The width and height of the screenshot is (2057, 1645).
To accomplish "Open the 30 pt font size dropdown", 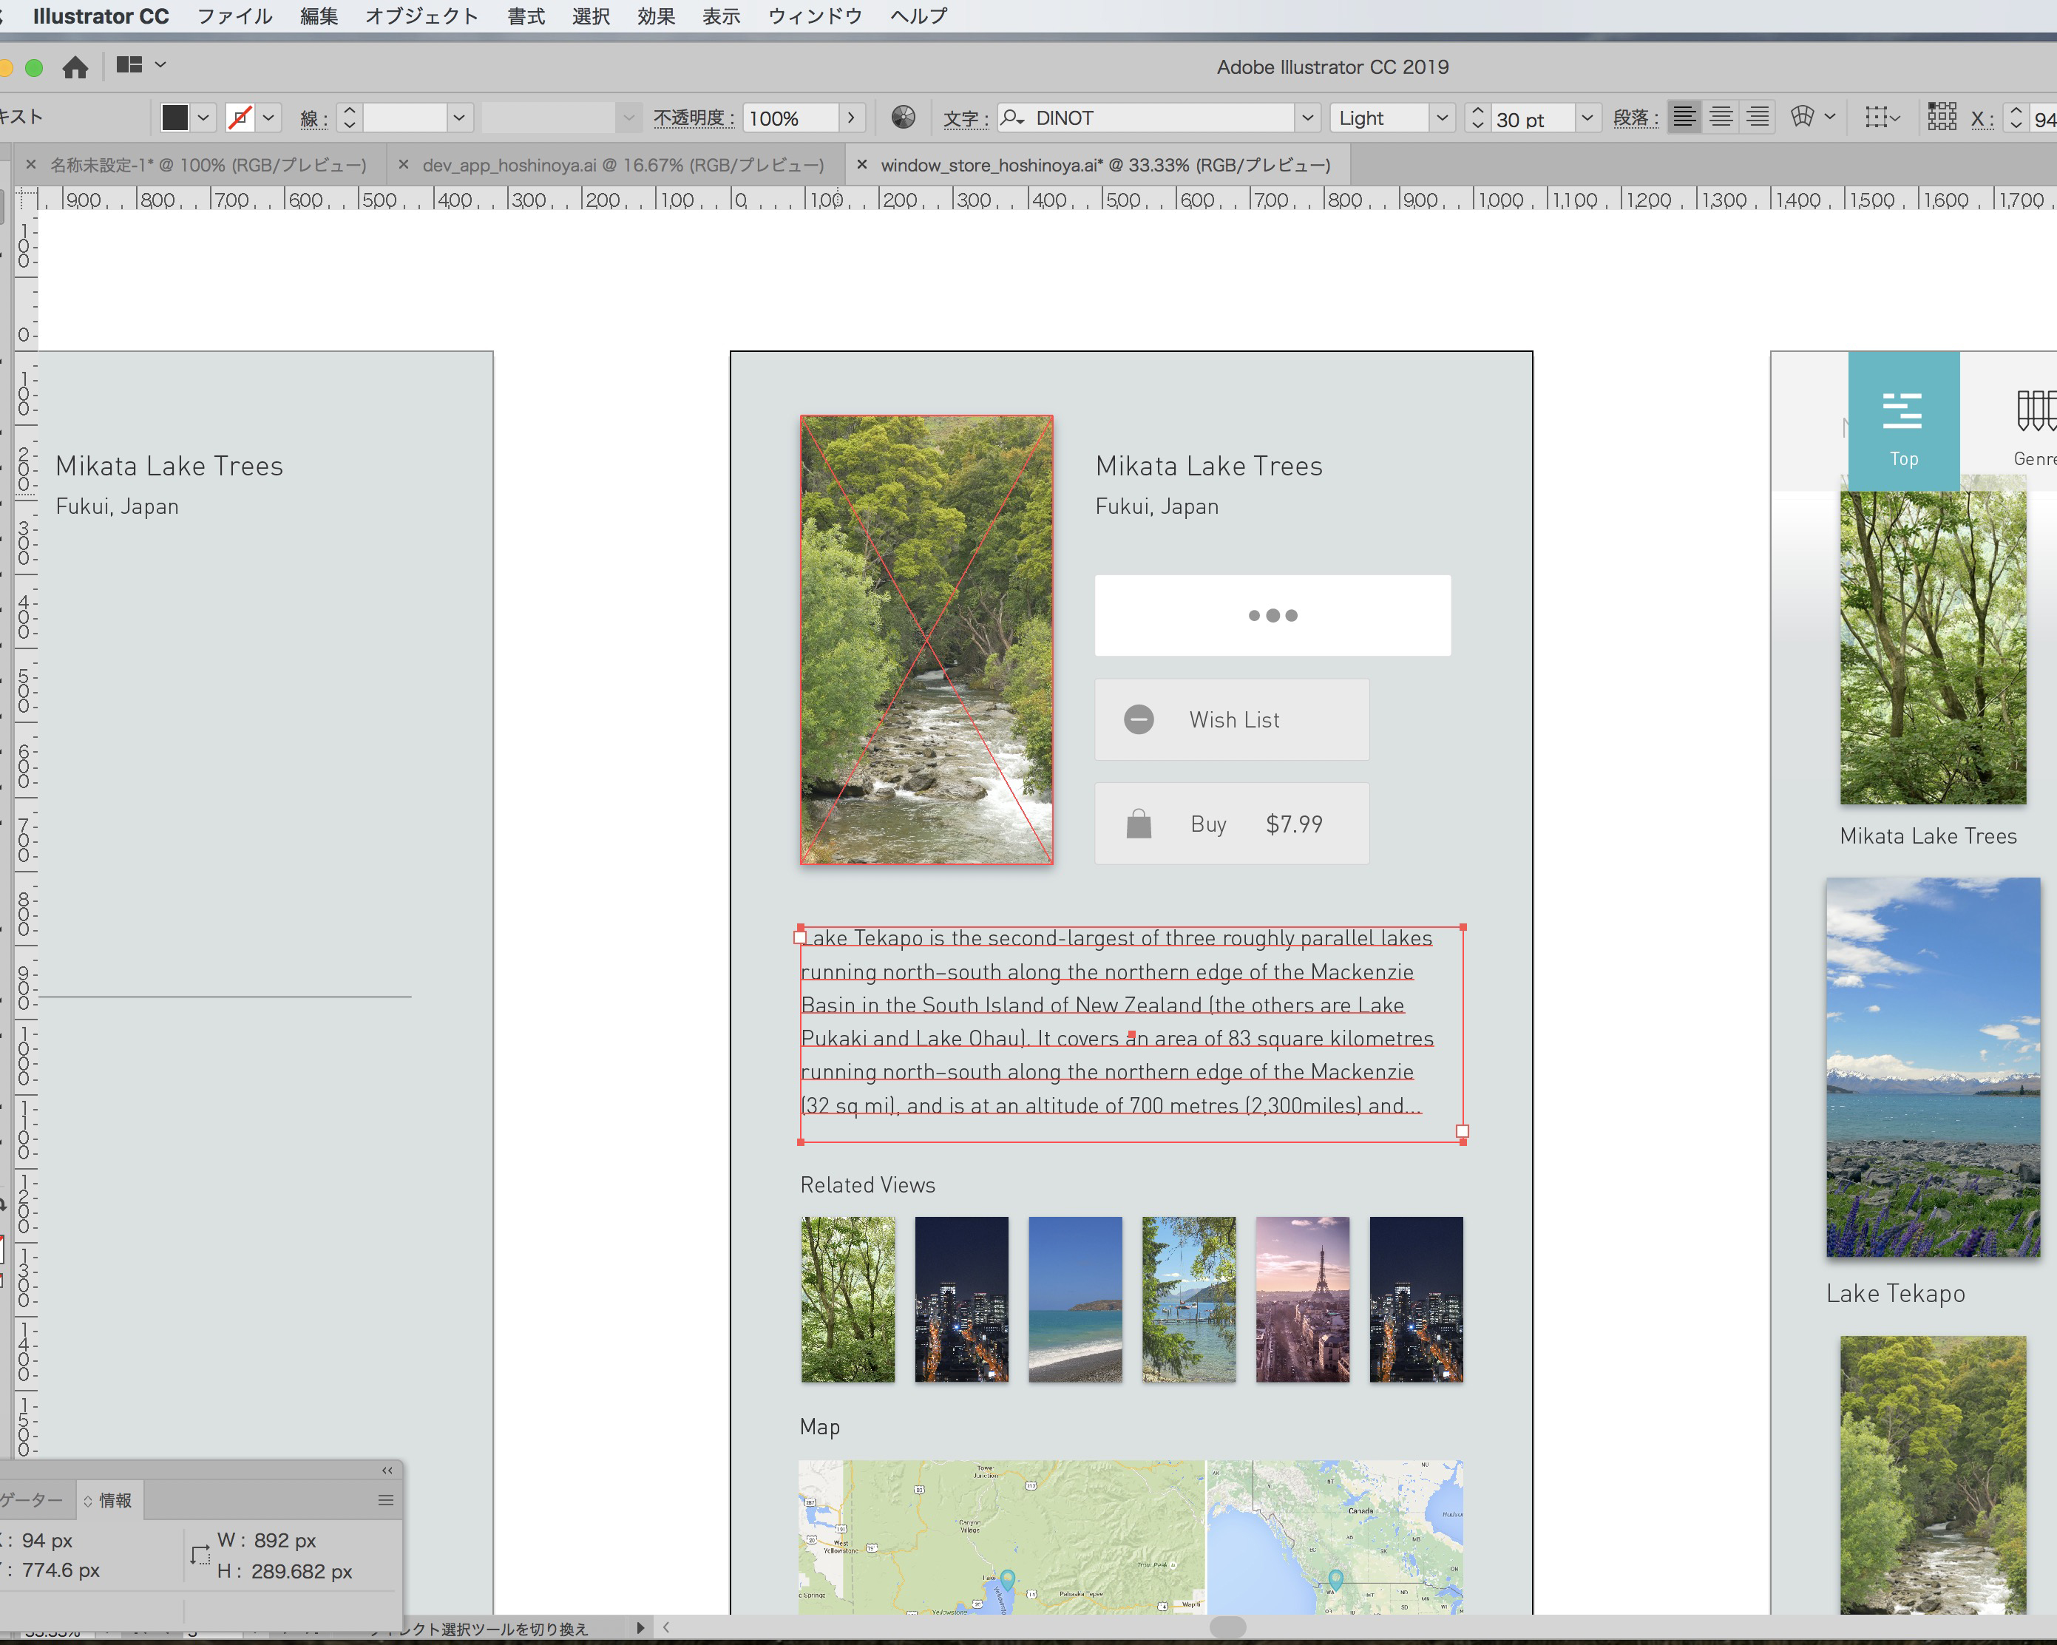I will coord(1587,118).
